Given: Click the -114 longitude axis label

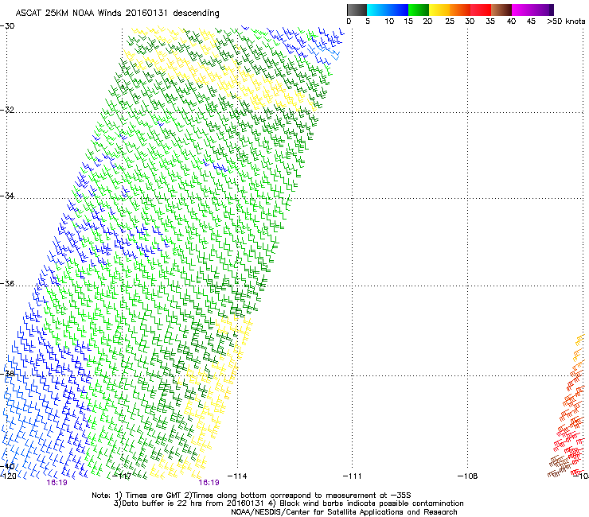Looking at the screenshot, I should click(237, 476).
